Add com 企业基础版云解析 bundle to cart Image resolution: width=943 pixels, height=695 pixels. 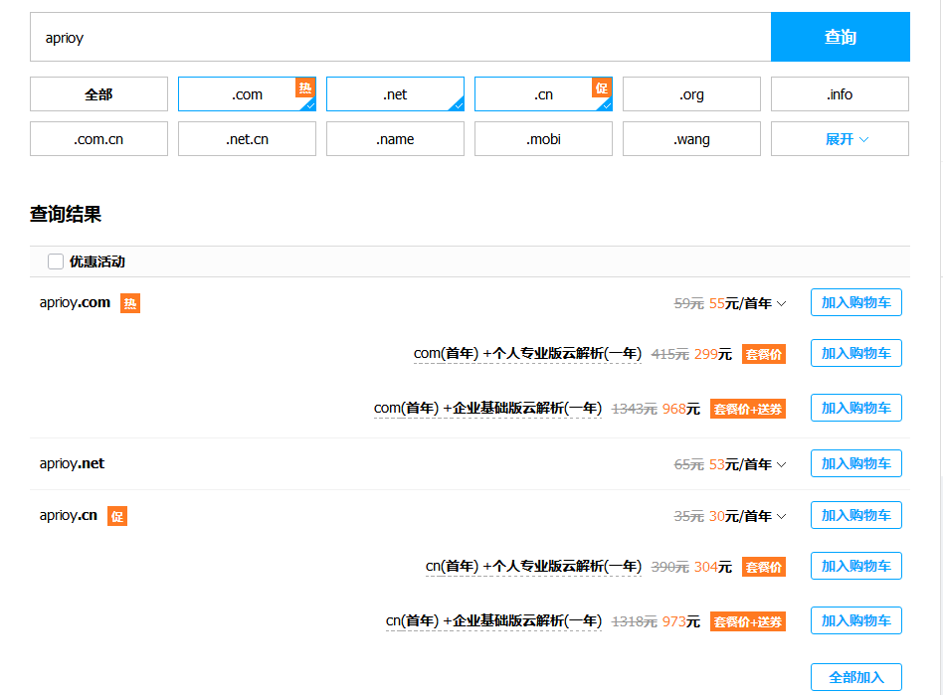[x=855, y=408]
